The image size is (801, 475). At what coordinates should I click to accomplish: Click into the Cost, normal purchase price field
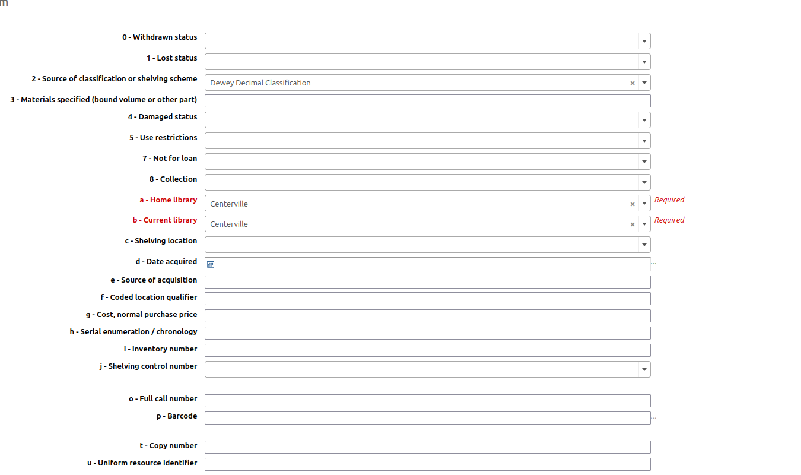pyautogui.click(x=427, y=316)
